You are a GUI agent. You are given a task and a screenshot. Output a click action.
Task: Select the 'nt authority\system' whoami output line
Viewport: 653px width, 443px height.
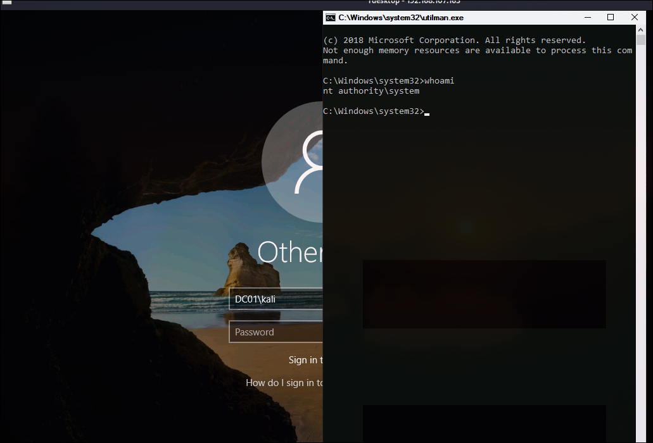371,90
